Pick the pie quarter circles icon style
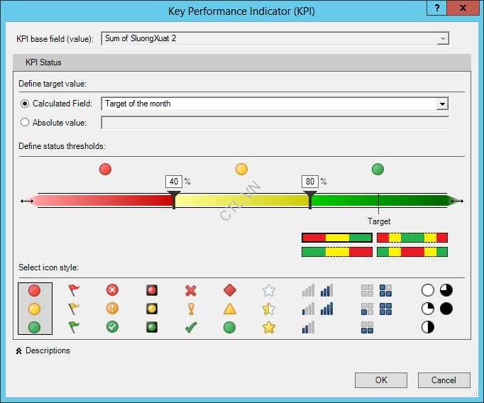 (x=437, y=309)
